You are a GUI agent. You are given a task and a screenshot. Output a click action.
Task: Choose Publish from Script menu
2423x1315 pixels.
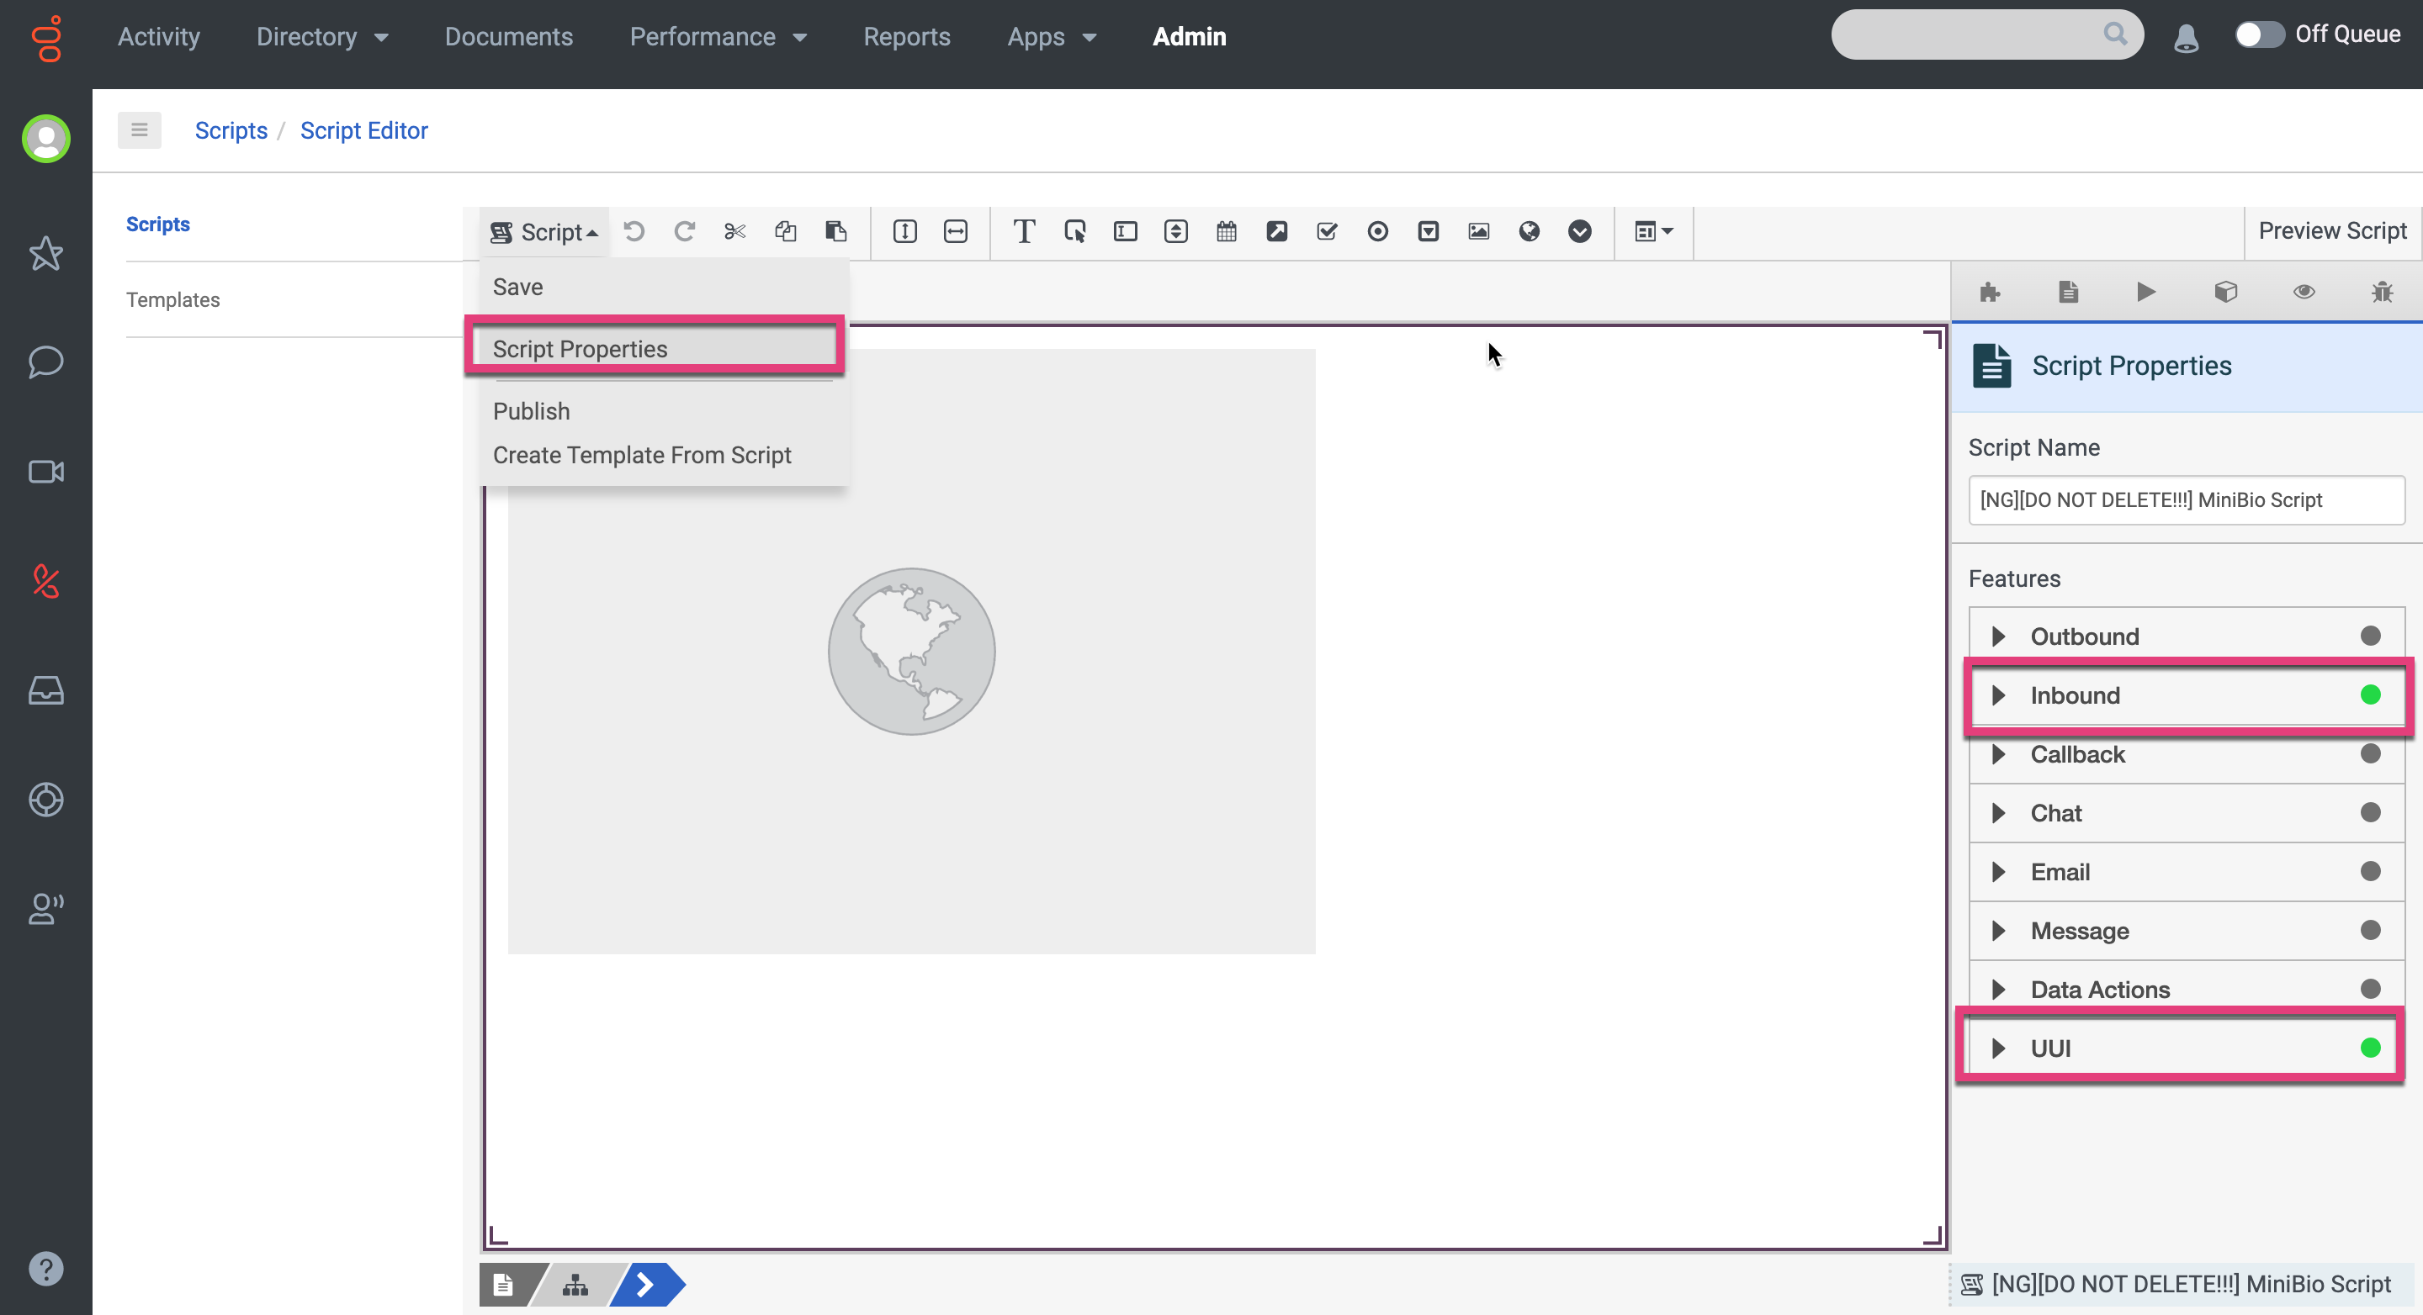[x=532, y=411]
